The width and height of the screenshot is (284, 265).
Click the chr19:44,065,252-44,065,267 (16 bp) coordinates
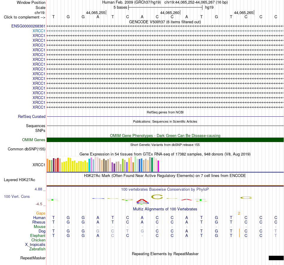[196, 2]
